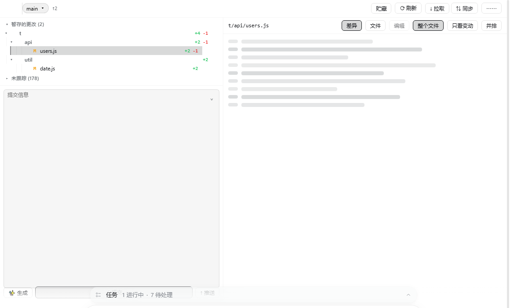This screenshot has width=510, height=308.
Task: Toggle 整个文件 (whole file) mode
Action: [428, 26]
